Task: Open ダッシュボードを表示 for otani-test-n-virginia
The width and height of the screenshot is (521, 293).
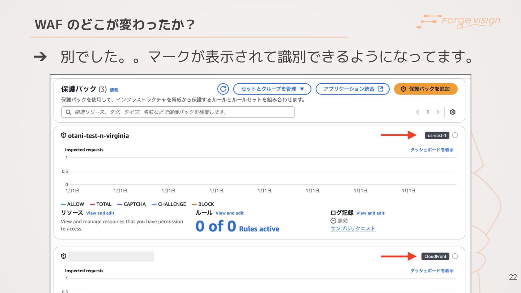Action: pos(432,150)
